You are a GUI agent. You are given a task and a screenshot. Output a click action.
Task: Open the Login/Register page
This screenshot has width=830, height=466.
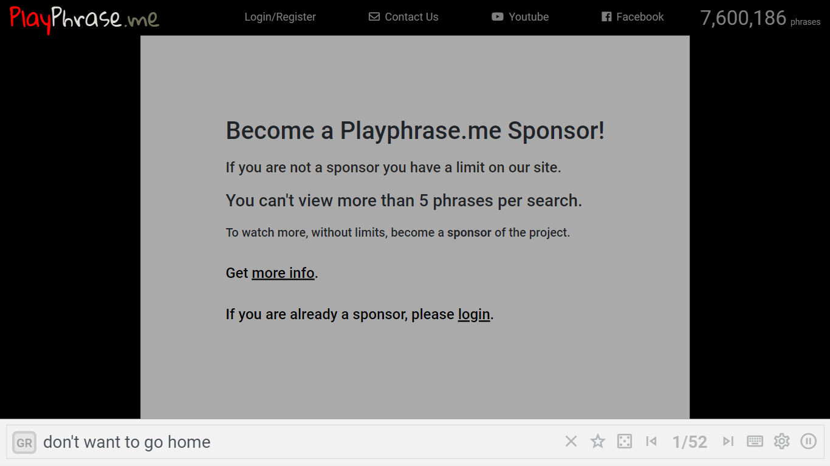(x=280, y=16)
